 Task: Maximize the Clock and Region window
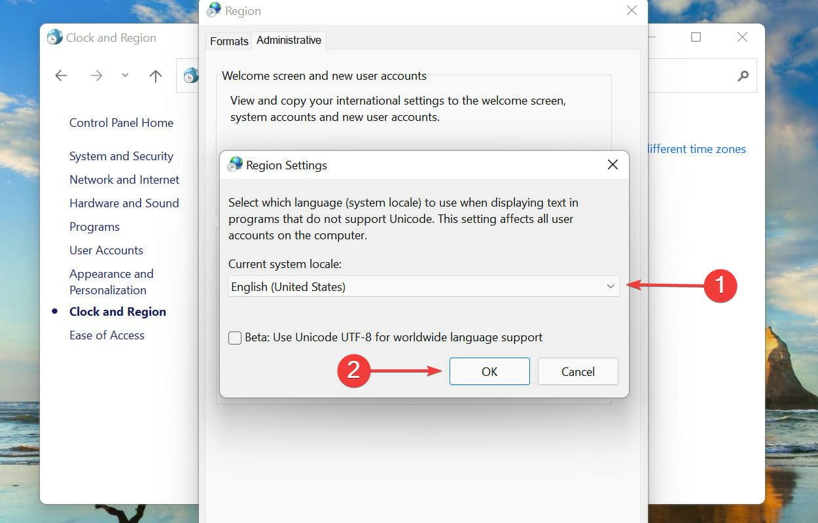(x=696, y=37)
